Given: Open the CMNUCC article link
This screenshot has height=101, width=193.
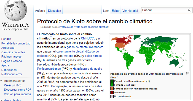Looking at the screenshot, I should pos(87,38).
